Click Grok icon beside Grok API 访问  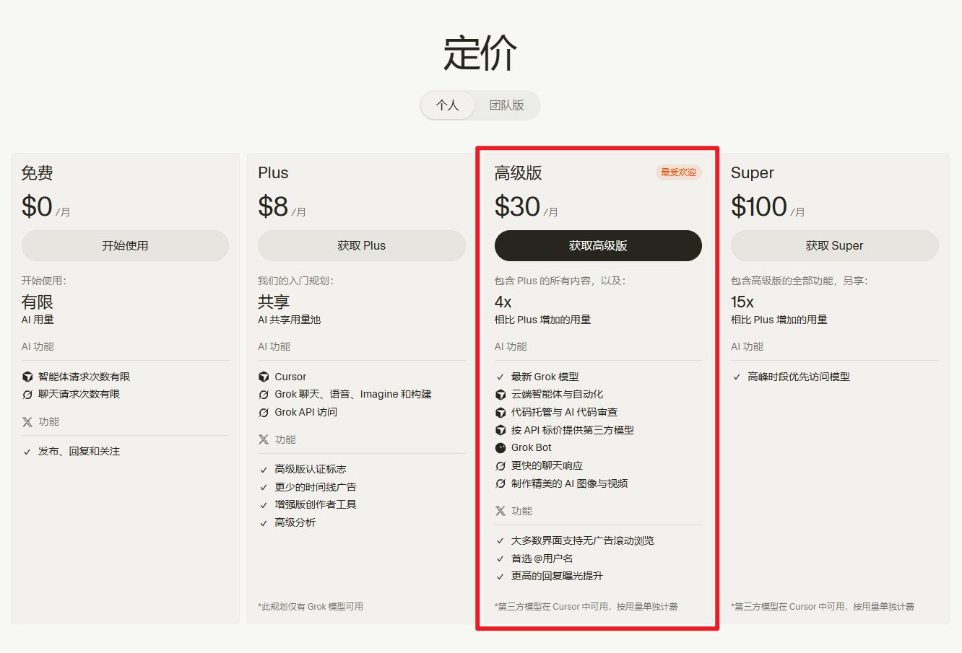click(x=264, y=413)
